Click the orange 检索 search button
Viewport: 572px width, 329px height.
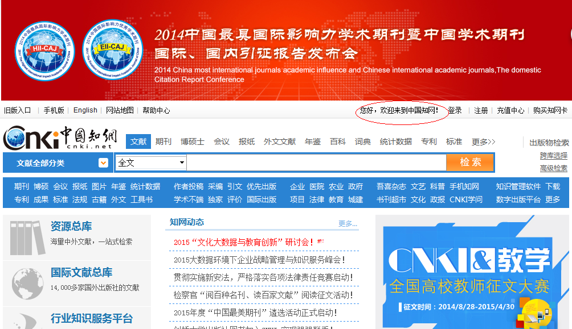[470, 163]
